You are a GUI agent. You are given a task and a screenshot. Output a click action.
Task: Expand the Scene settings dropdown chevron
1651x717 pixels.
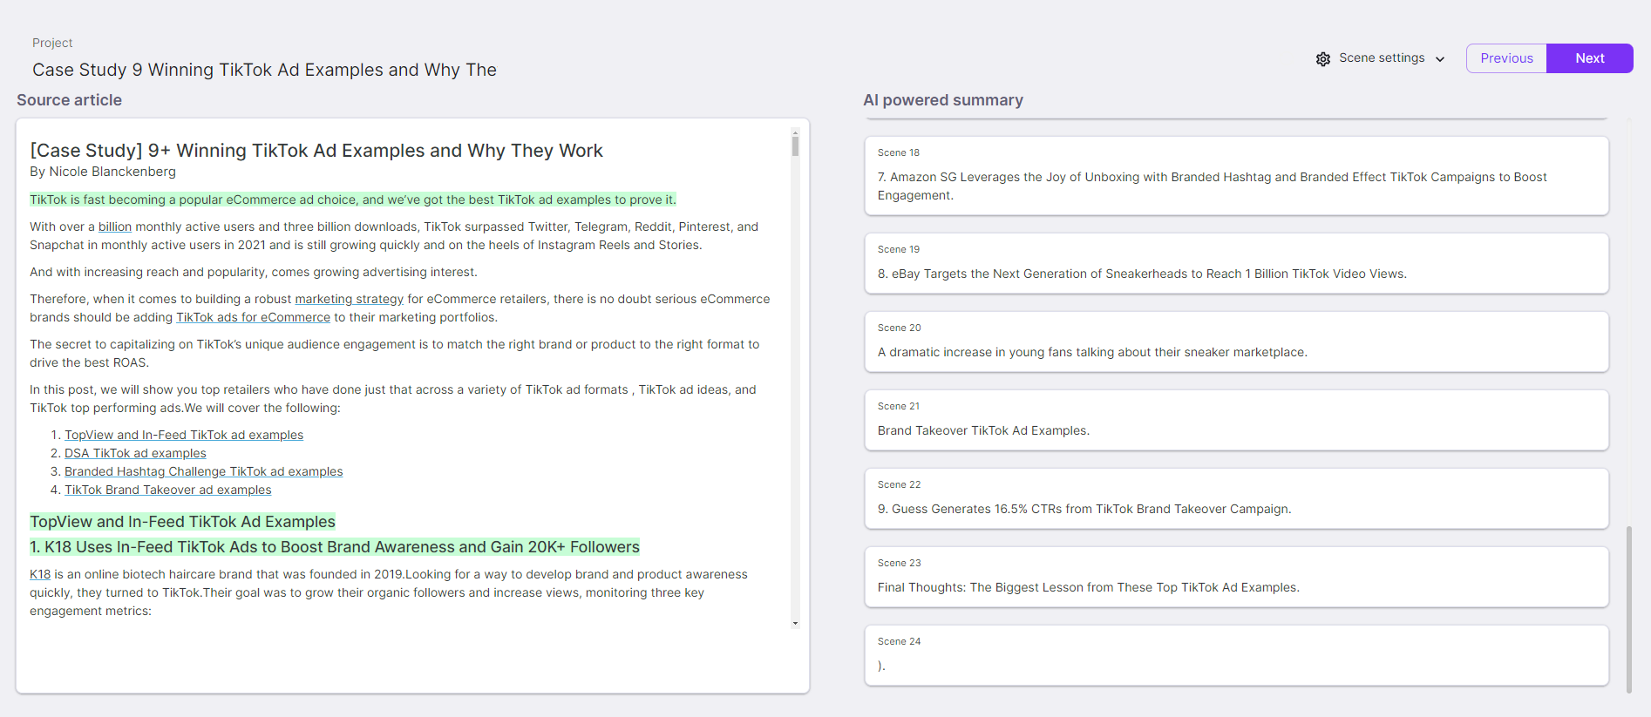click(1440, 59)
